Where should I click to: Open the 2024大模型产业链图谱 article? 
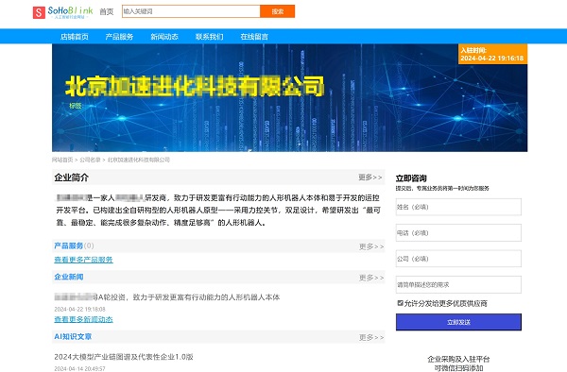[124, 357]
